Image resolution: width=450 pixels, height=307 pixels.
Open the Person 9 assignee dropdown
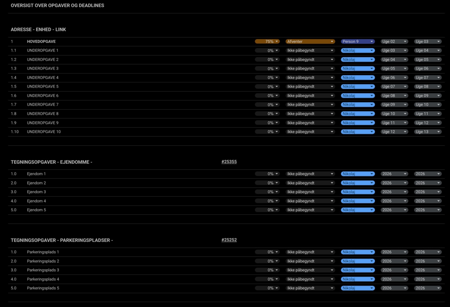tap(358, 42)
